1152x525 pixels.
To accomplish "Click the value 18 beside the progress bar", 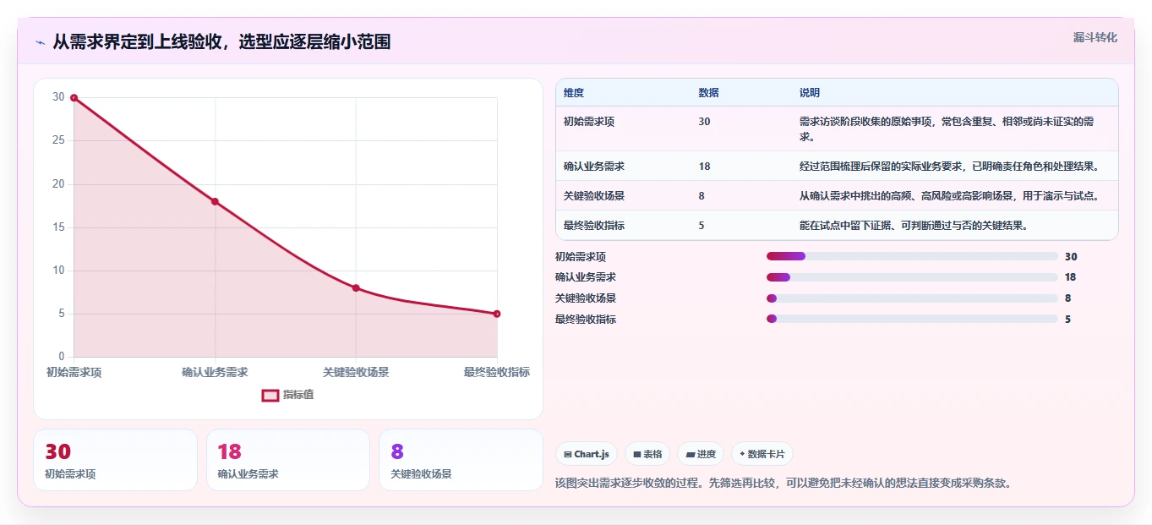I will click(1071, 277).
